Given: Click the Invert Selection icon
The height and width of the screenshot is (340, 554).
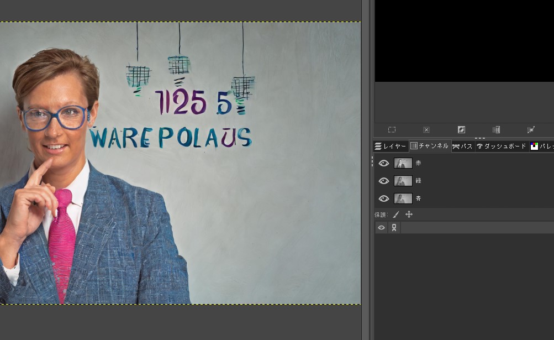Looking at the screenshot, I should [x=461, y=130].
